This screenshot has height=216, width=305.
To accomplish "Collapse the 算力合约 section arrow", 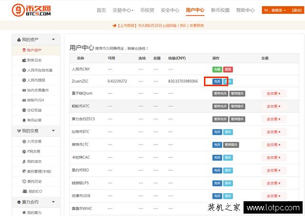I will click(x=53, y=202).
